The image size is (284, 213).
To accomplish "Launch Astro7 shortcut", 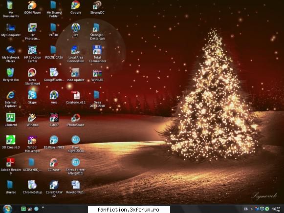I will (x=54, y=117).
